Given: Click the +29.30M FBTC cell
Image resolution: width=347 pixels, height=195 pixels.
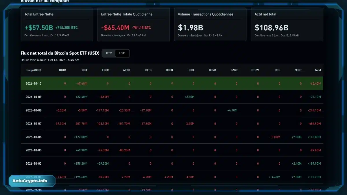Looking at the screenshot, I should pos(103,164).
